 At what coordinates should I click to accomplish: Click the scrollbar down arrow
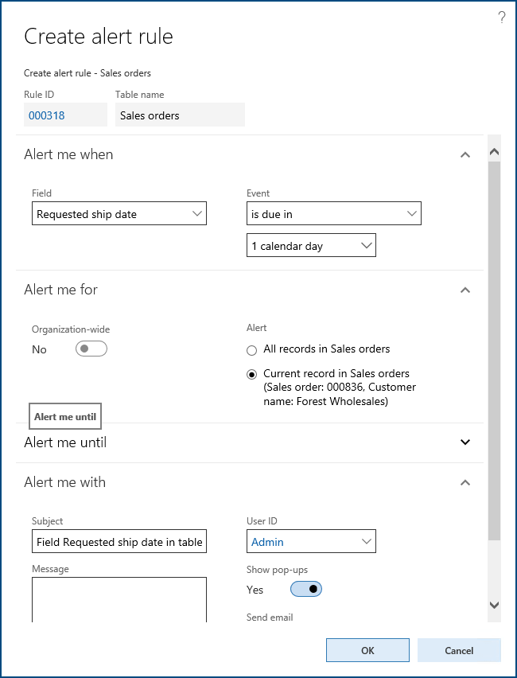(494, 605)
